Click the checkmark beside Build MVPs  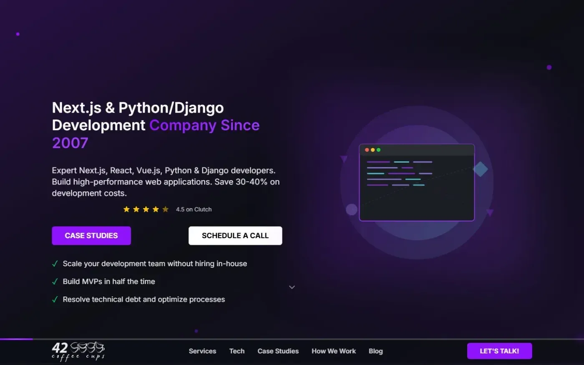click(x=55, y=282)
